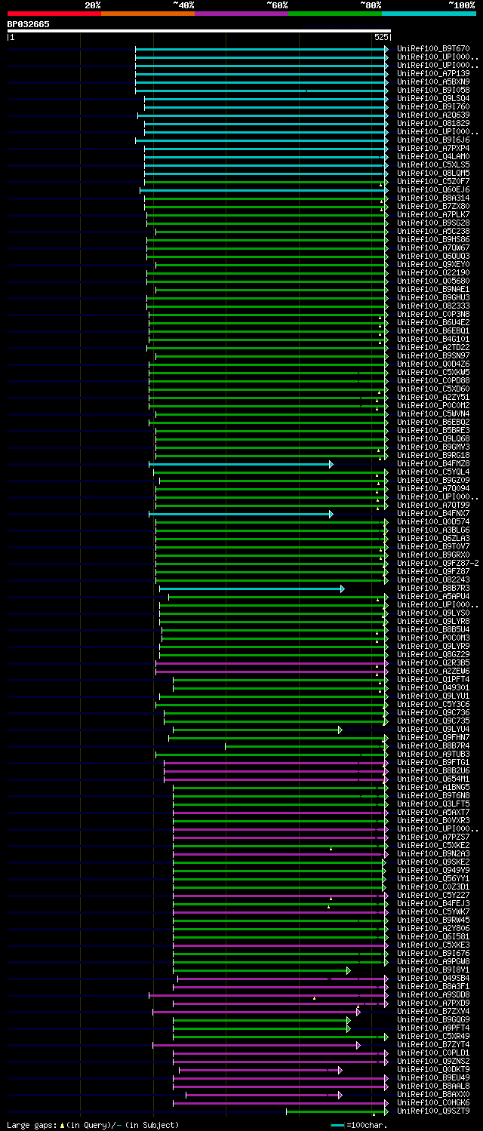The height and width of the screenshot is (1131, 483).
Task: Select the UniRef100_C5XKE2 label
Action: [434, 846]
